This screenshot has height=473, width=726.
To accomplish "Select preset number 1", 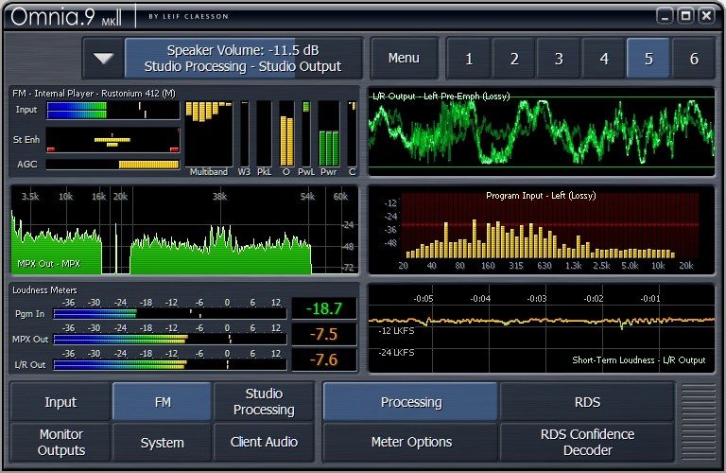I will click(469, 59).
